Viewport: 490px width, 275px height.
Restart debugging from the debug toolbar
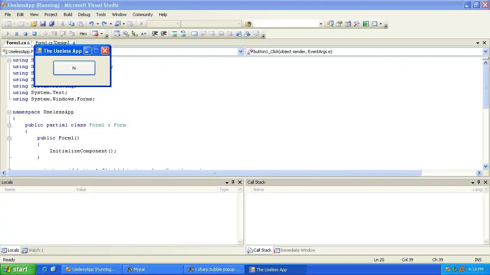tap(34, 34)
